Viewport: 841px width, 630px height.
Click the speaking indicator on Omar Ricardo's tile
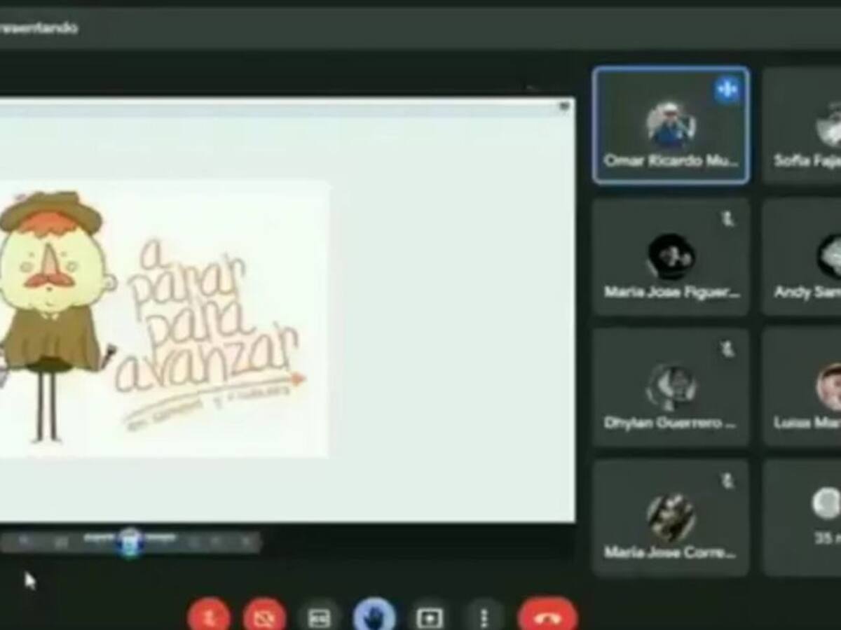(x=727, y=89)
